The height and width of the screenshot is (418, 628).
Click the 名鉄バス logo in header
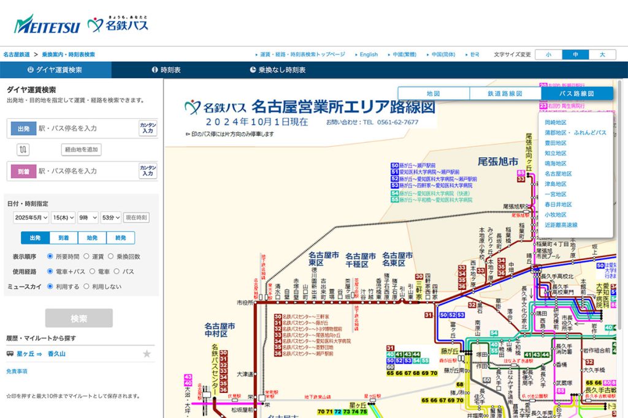(118, 24)
